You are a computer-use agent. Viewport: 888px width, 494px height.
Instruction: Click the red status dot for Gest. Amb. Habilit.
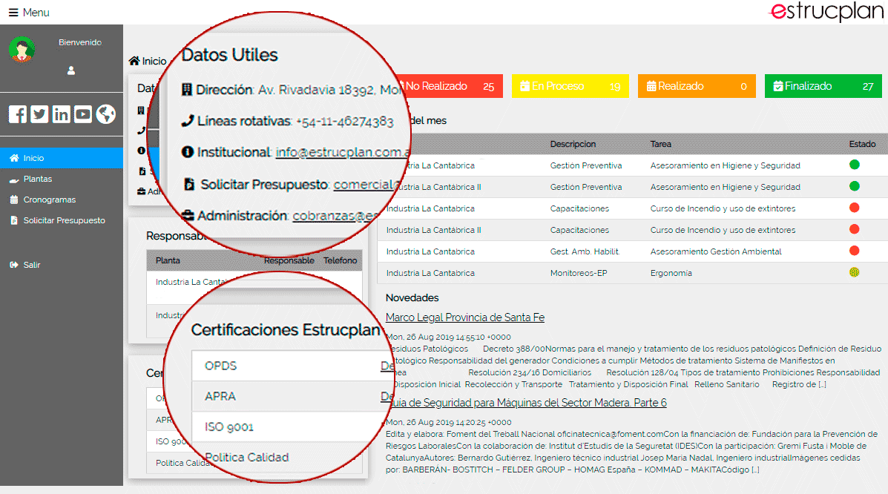coord(855,251)
